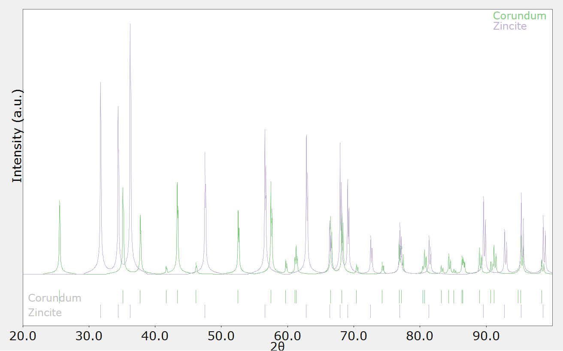563x351 pixels.
Task: Click the Zincite peak near 62.9 degrees
Action: click(306, 136)
